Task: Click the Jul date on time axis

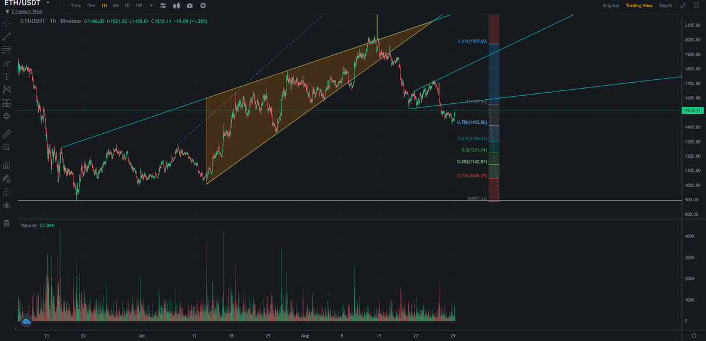Action: 142,336
